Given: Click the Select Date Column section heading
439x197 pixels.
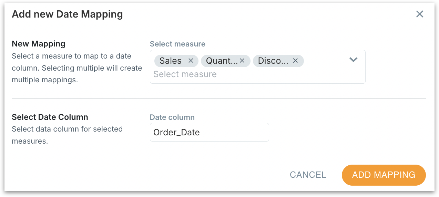Looking at the screenshot, I should [x=50, y=117].
